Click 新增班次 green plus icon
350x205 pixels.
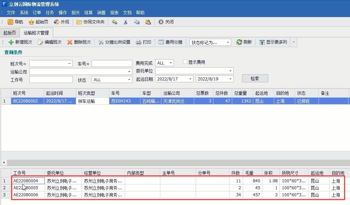point(11,42)
